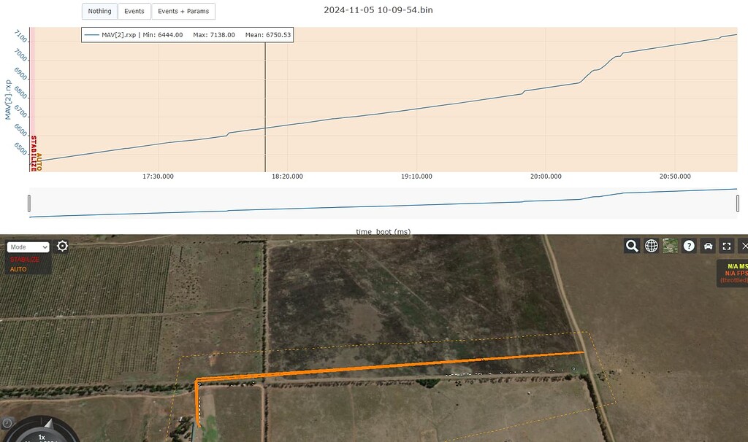
Task: Open the satellite imagery base layer picker
Action: point(670,246)
